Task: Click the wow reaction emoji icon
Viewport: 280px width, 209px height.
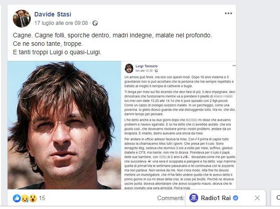Action: click(33, 198)
